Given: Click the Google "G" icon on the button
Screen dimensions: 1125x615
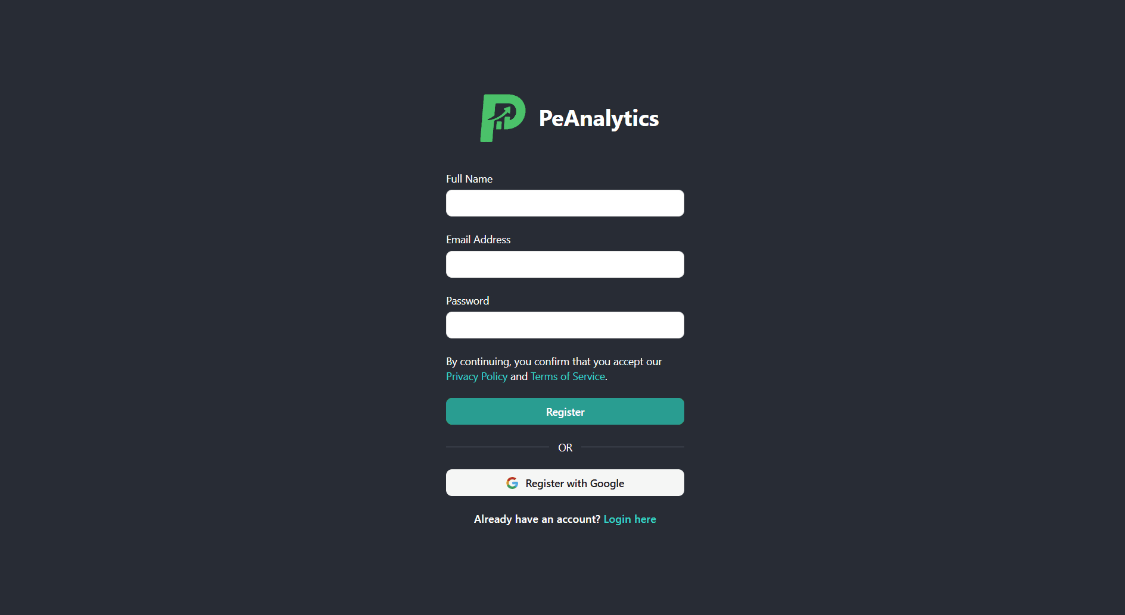Looking at the screenshot, I should pos(512,483).
